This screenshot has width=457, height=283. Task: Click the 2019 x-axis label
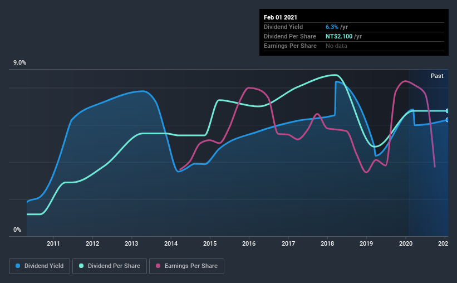pyautogui.click(x=366, y=243)
